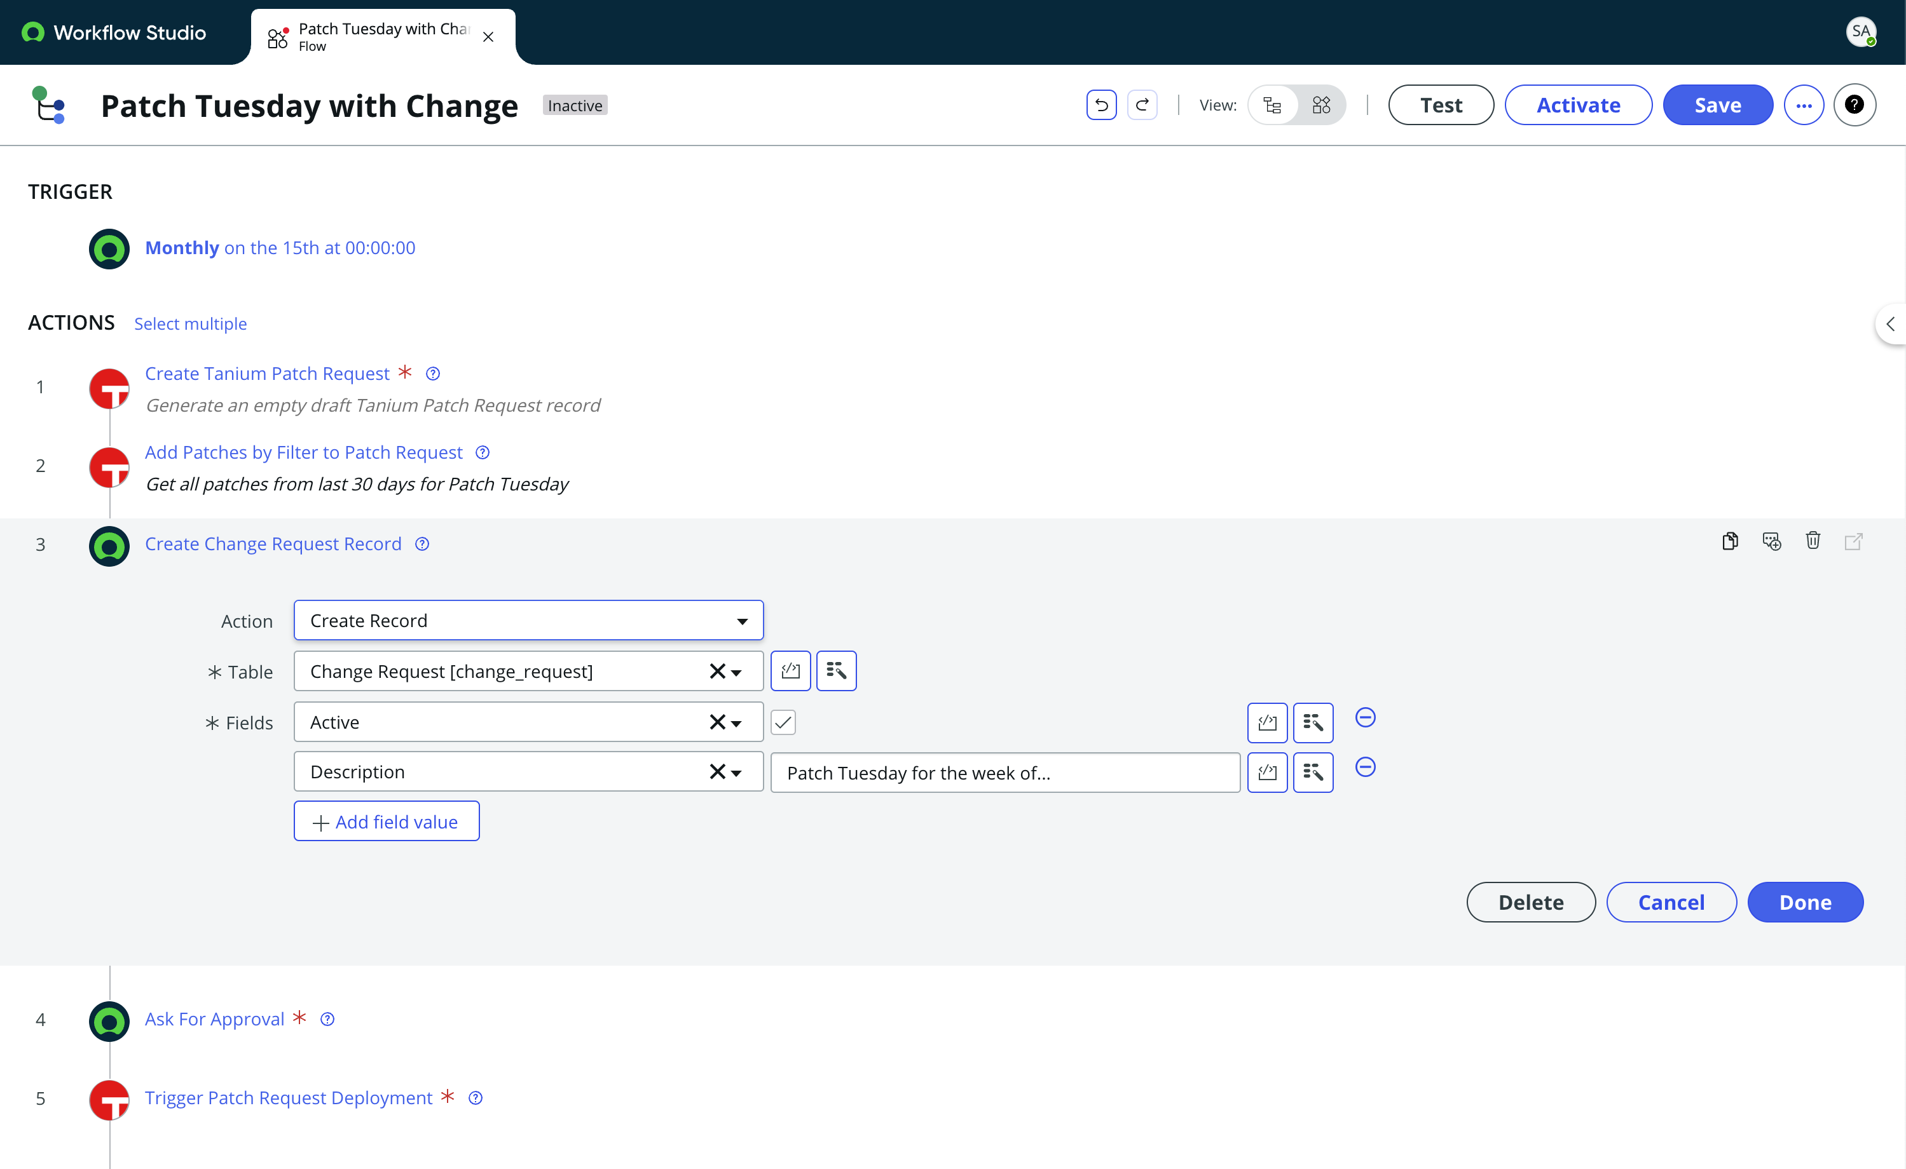Close the Patch Tuesday flow tab
This screenshot has height=1169, width=1906.
488,36
